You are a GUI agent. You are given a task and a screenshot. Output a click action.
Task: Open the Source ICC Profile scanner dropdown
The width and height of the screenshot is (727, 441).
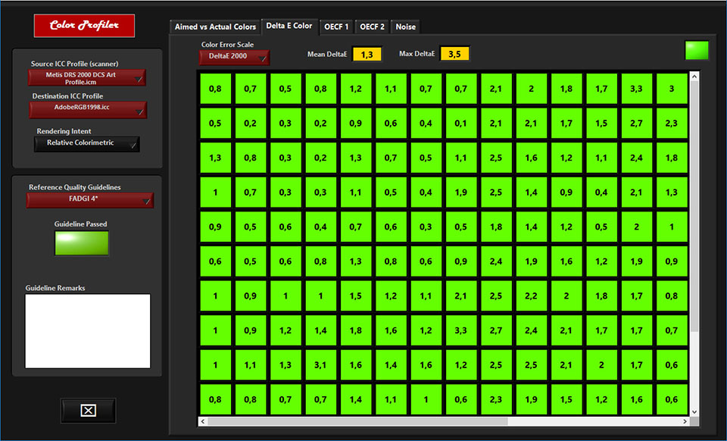(86, 78)
